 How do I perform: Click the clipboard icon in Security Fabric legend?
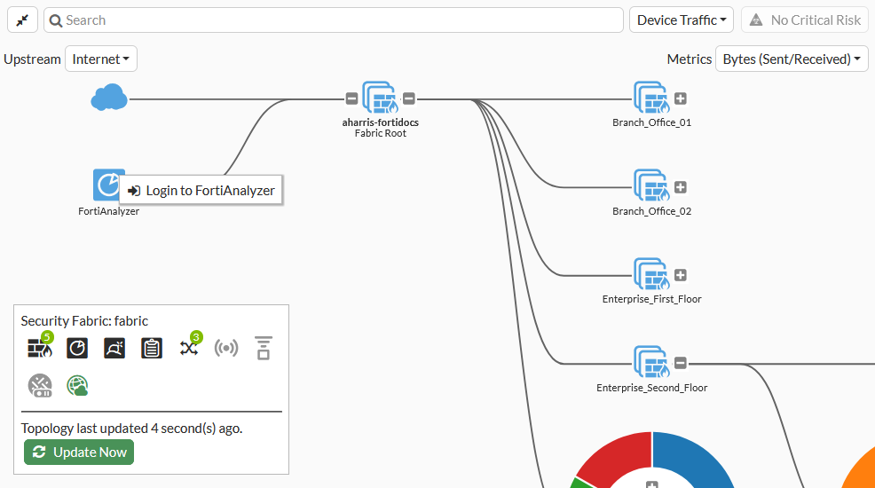coord(152,348)
